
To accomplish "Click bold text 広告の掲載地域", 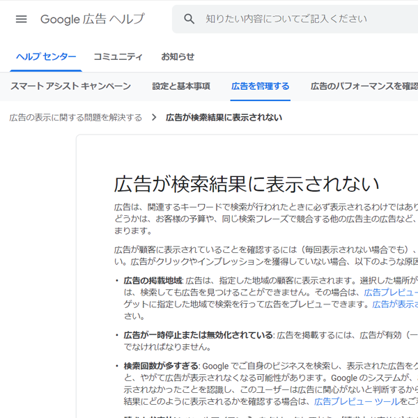I will (x=153, y=281).
